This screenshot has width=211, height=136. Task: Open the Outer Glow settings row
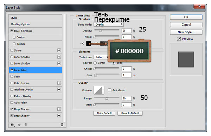[x=36, y=103]
